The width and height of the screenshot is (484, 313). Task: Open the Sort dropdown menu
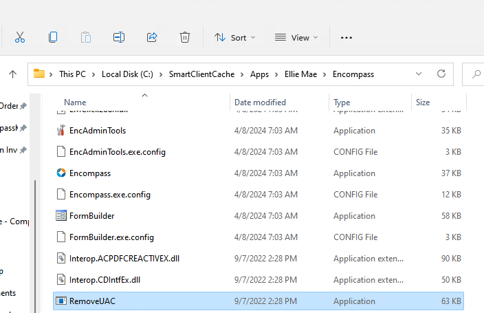(235, 38)
